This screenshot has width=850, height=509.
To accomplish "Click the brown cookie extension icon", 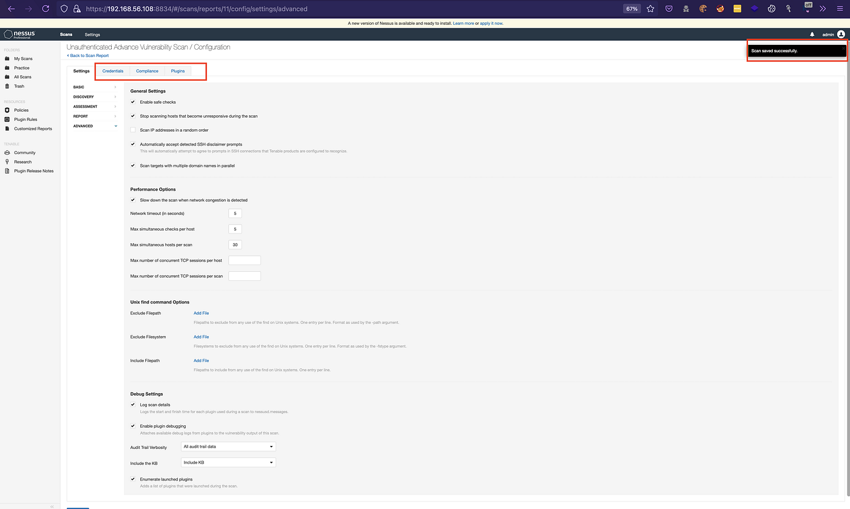I will coord(703,8).
